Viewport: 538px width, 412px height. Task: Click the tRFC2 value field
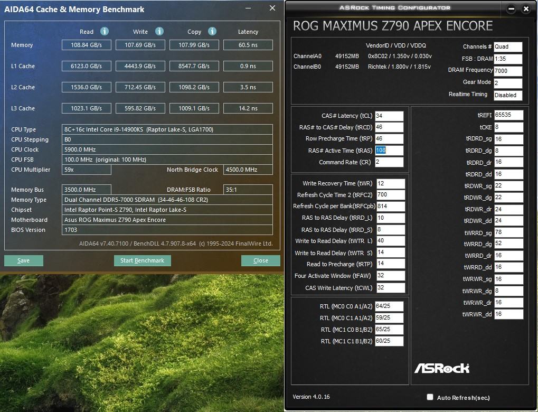pos(391,195)
